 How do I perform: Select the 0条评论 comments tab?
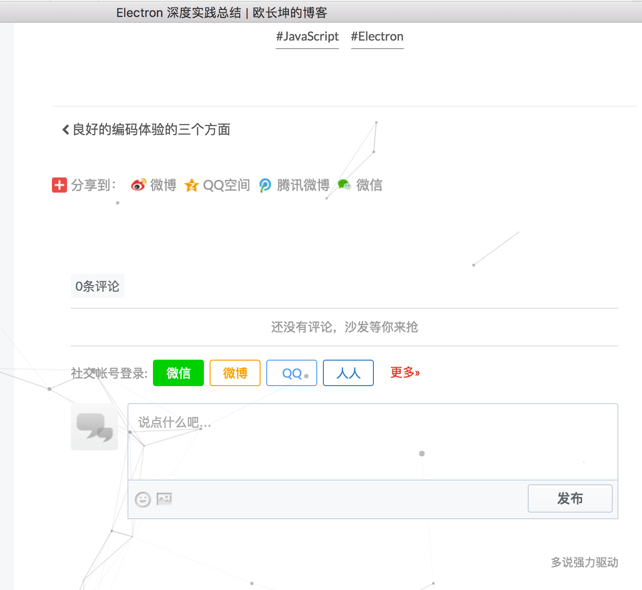(98, 286)
